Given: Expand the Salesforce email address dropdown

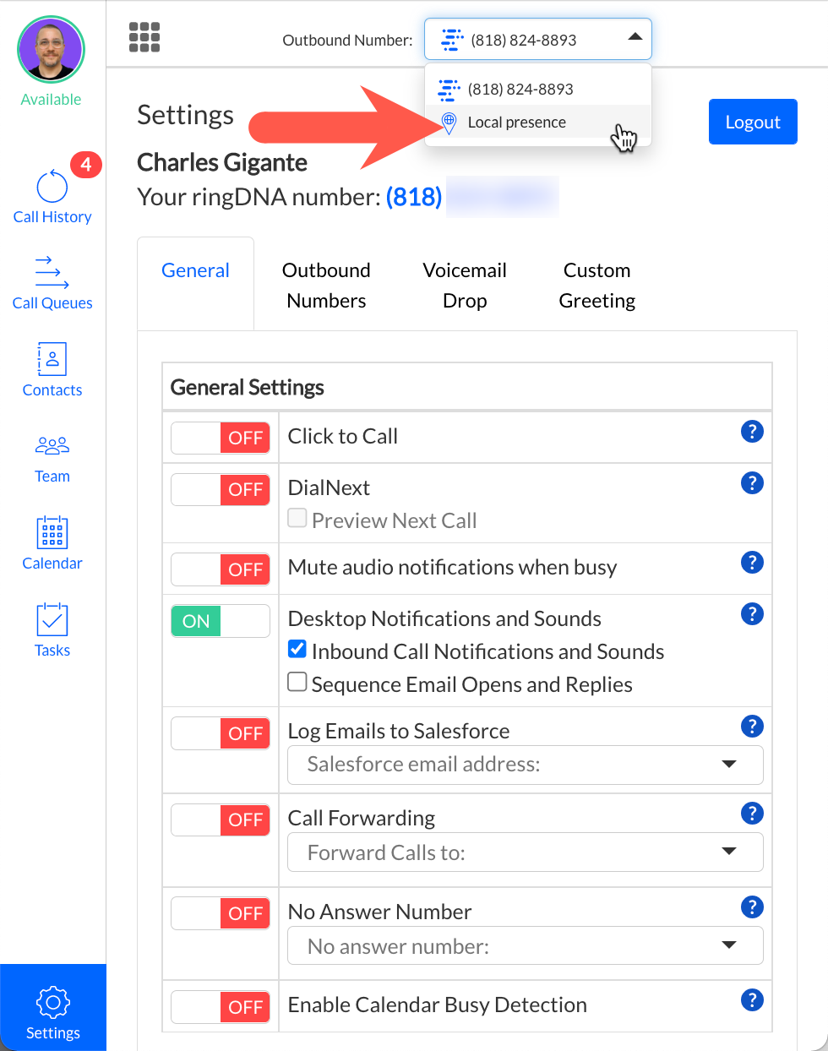Looking at the screenshot, I should pyautogui.click(x=526, y=765).
